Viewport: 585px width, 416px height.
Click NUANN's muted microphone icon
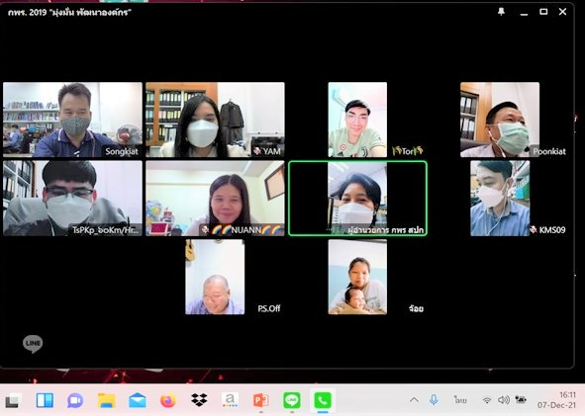205,230
